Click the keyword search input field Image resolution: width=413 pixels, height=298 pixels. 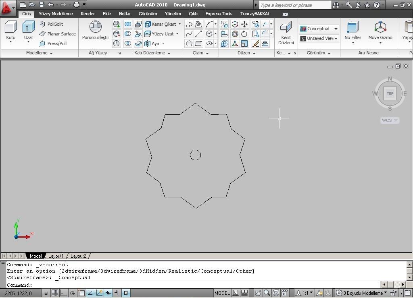pos(294,5)
